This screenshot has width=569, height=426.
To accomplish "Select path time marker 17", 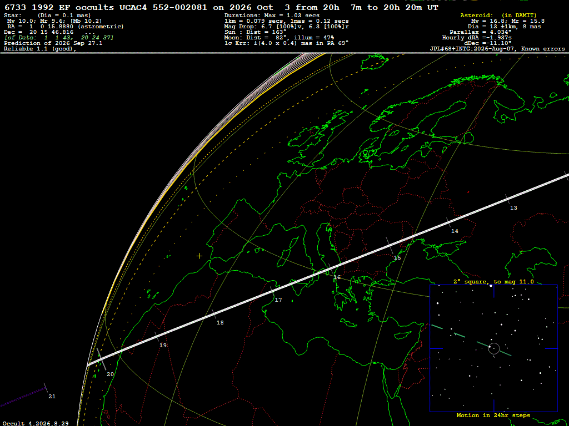I will 278,300.
